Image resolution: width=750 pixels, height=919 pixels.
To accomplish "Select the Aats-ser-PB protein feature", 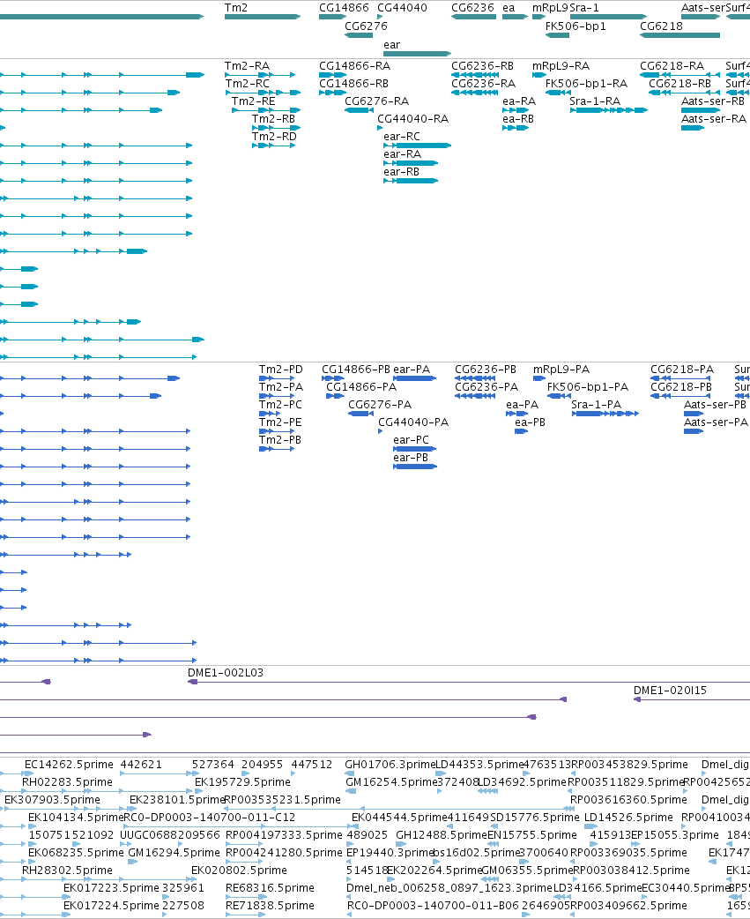I will pos(694,414).
